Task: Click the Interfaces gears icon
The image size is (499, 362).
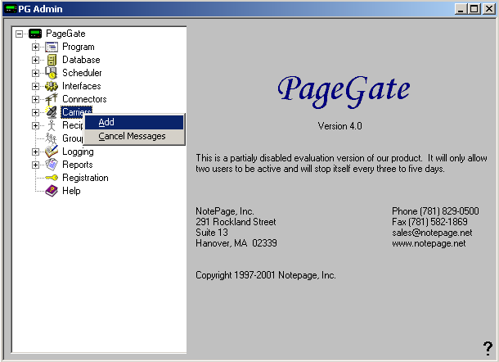Action: [x=52, y=86]
